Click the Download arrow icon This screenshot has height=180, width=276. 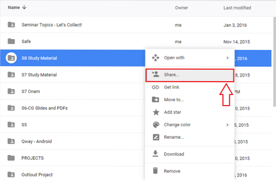tap(155, 154)
